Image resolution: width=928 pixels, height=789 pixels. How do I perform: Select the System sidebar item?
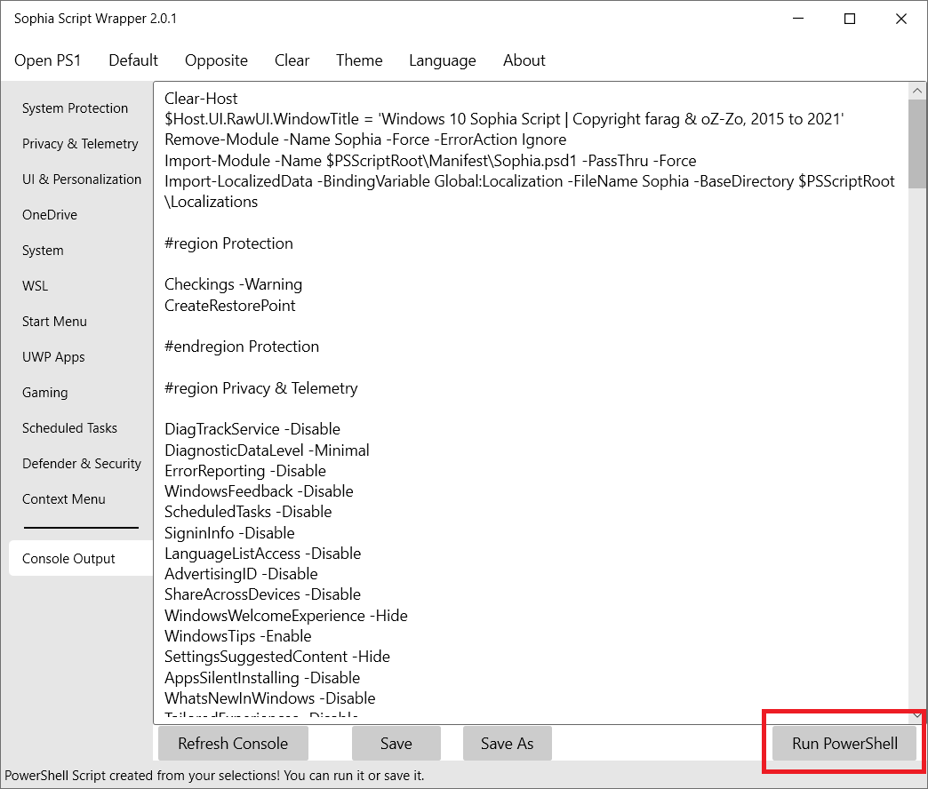(43, 251)
